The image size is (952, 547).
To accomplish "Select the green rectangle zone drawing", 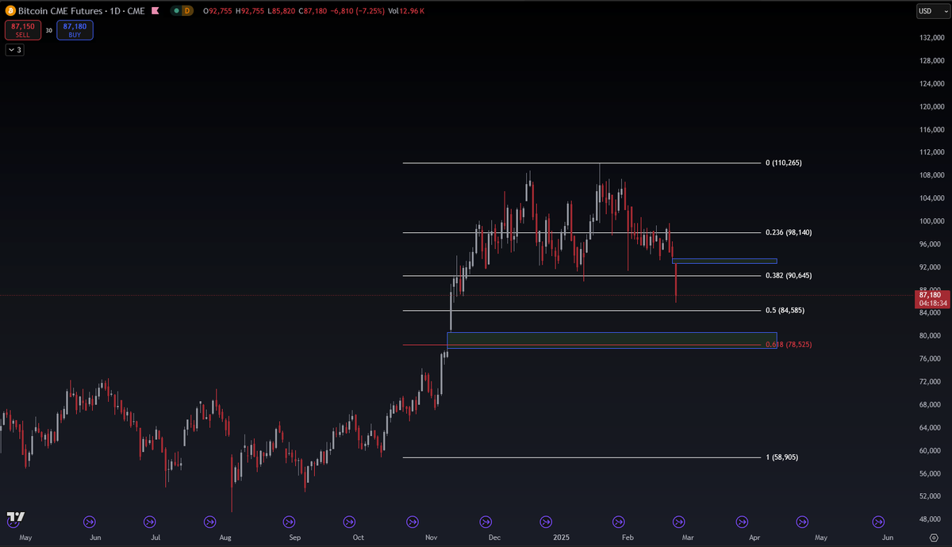I will click(x=612, y=340).
